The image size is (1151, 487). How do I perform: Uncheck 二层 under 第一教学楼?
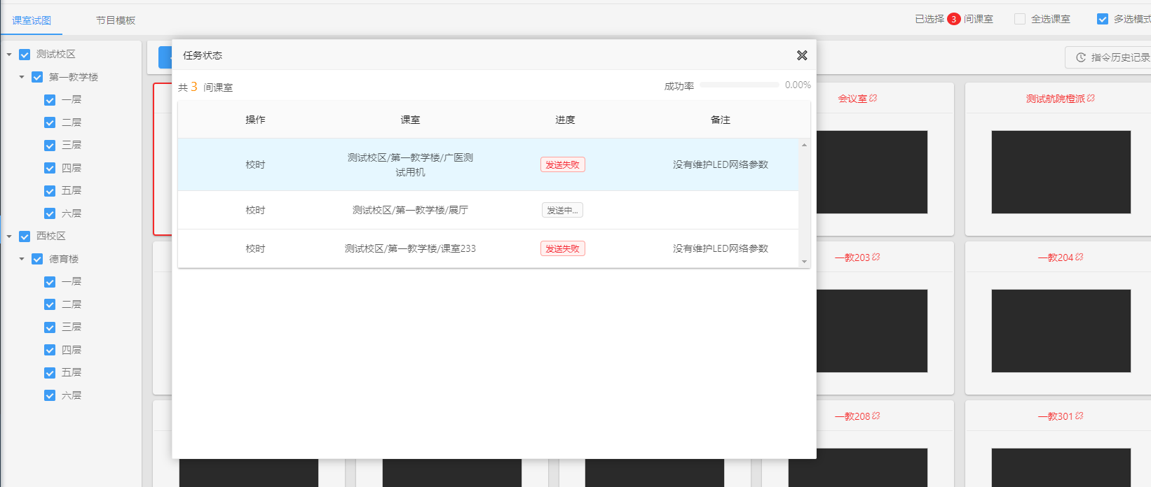tap(50, 122)
